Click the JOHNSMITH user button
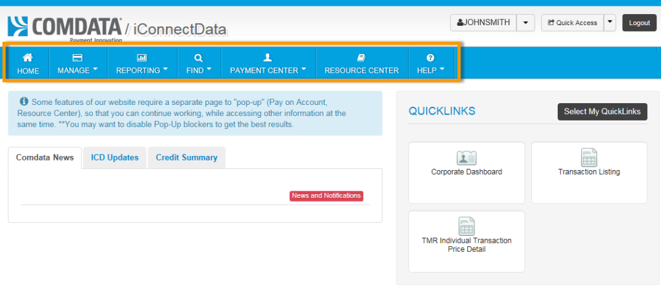This screenshot has width=661, height=288. point(483,23)
